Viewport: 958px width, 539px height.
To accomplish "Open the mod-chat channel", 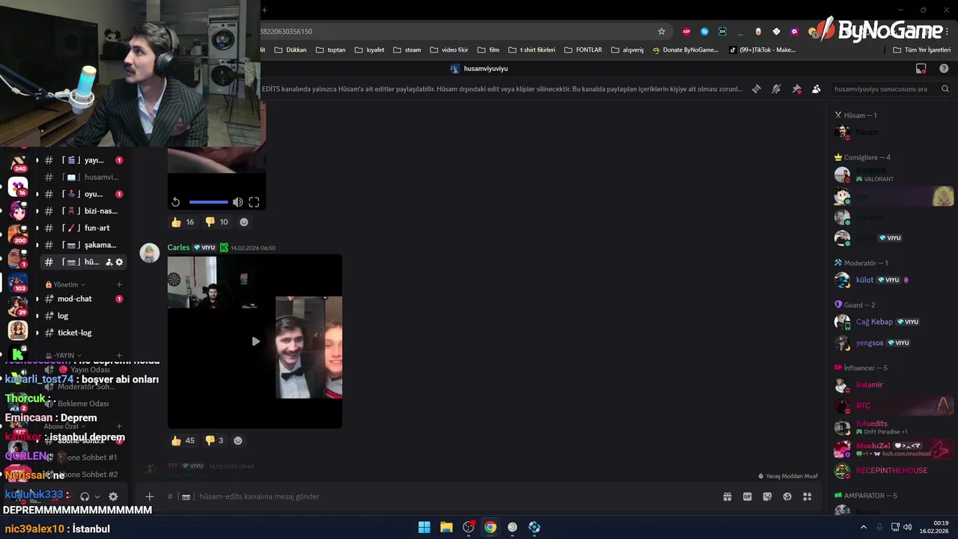I will pyautogui.click(x=83, y=299).
